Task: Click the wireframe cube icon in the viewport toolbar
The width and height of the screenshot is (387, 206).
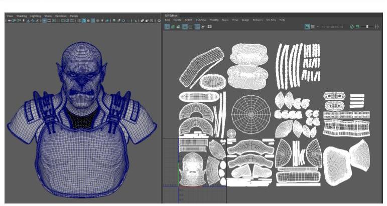Action: coord(78,21)
